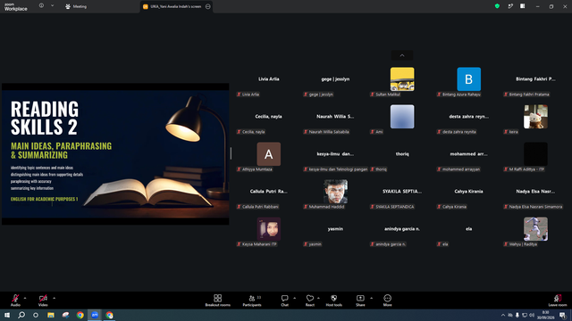
Task: Open Host tools shield
Action: 333,300
